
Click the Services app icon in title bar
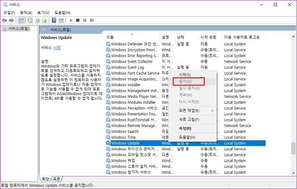tap(5, 5)
